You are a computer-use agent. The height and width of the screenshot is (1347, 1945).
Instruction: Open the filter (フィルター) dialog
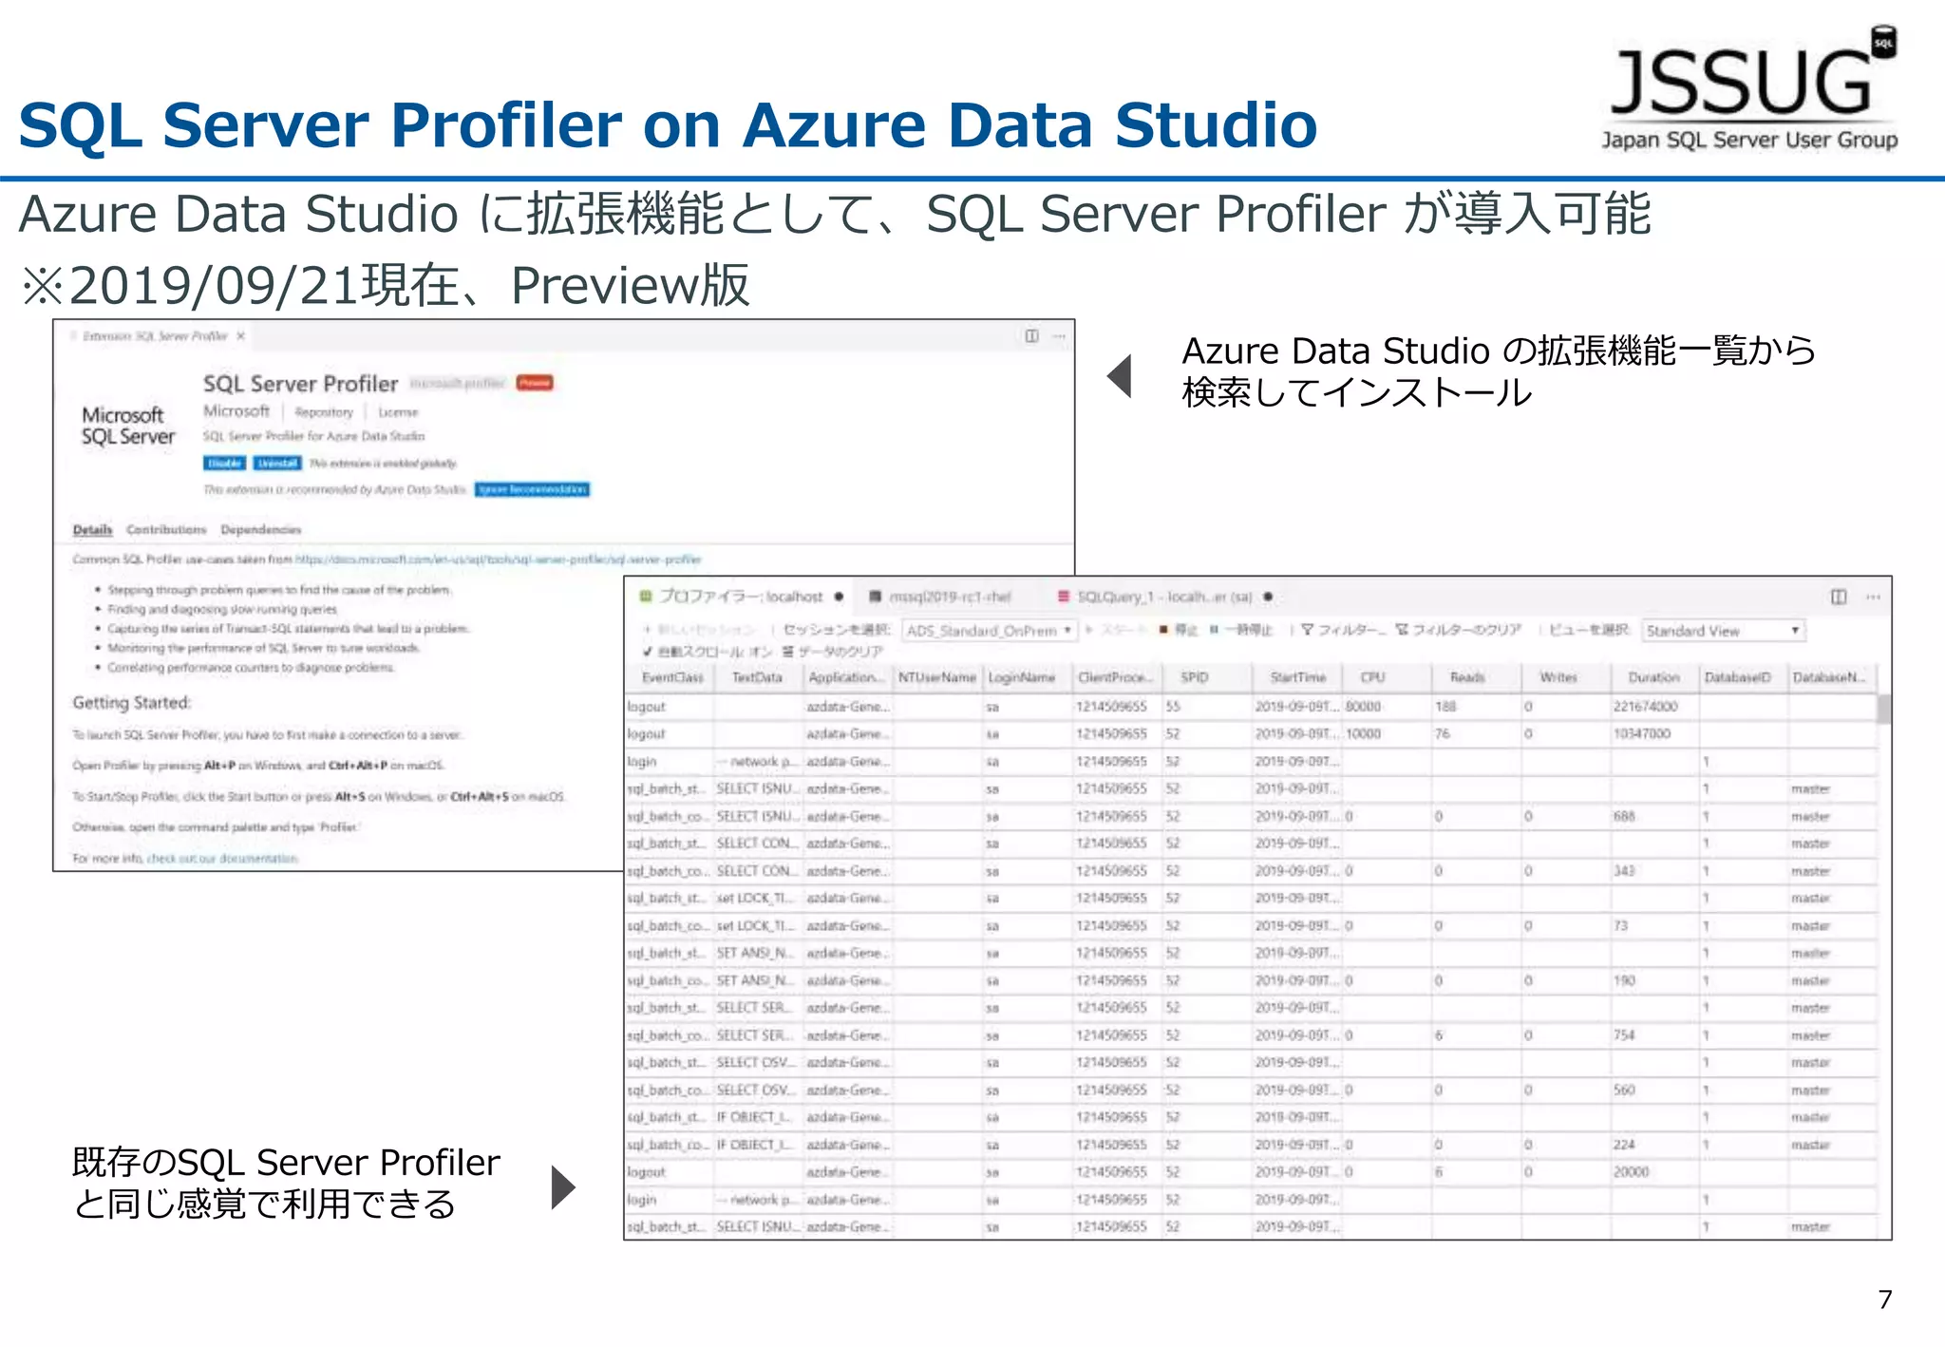pyautogui.click(x=1343, y=630)
